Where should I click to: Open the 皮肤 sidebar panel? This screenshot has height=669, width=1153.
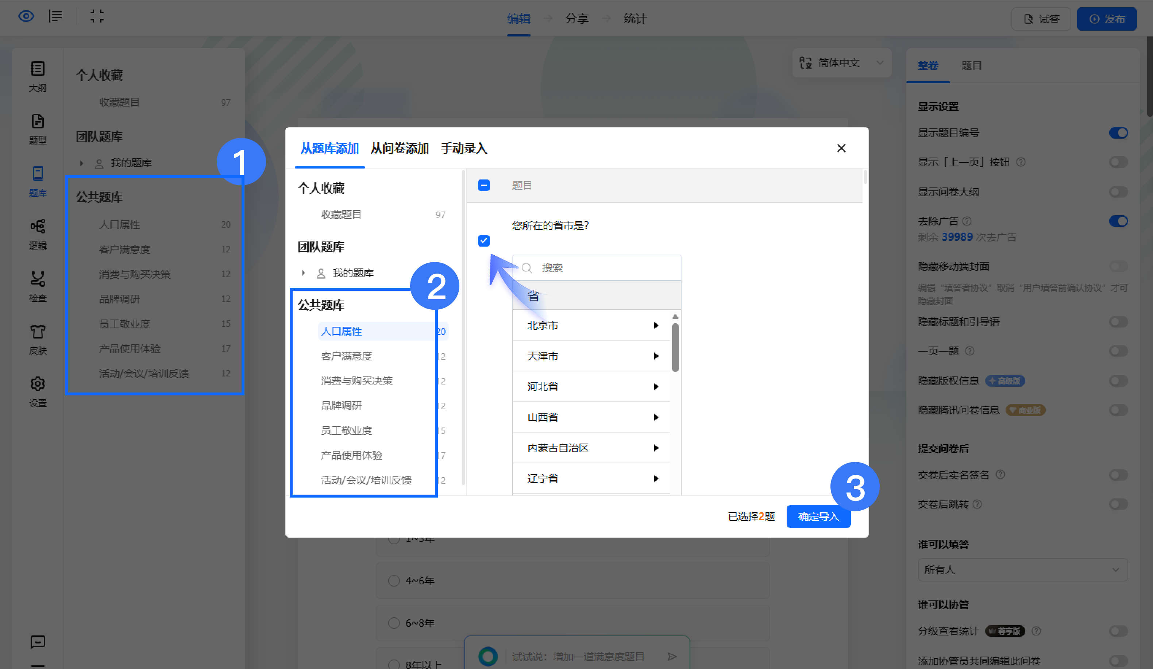[x=38, y=339]
